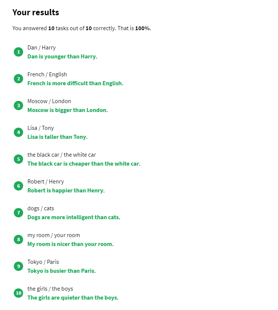Click the green number 6 badge

tap(19, 186)
